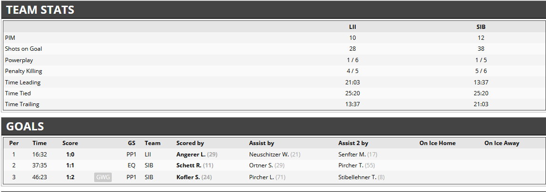
Task: Select assist player Neuschitzer W.
Action: (269, 154)
